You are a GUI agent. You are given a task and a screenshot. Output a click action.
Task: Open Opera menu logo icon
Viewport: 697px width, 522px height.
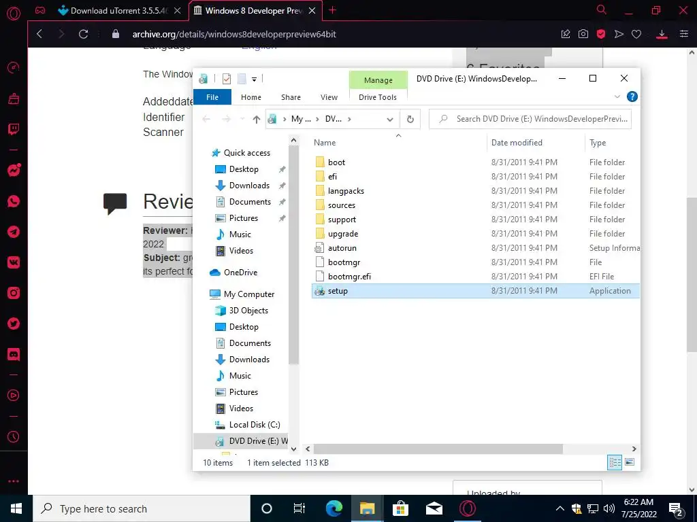[14, 14]
